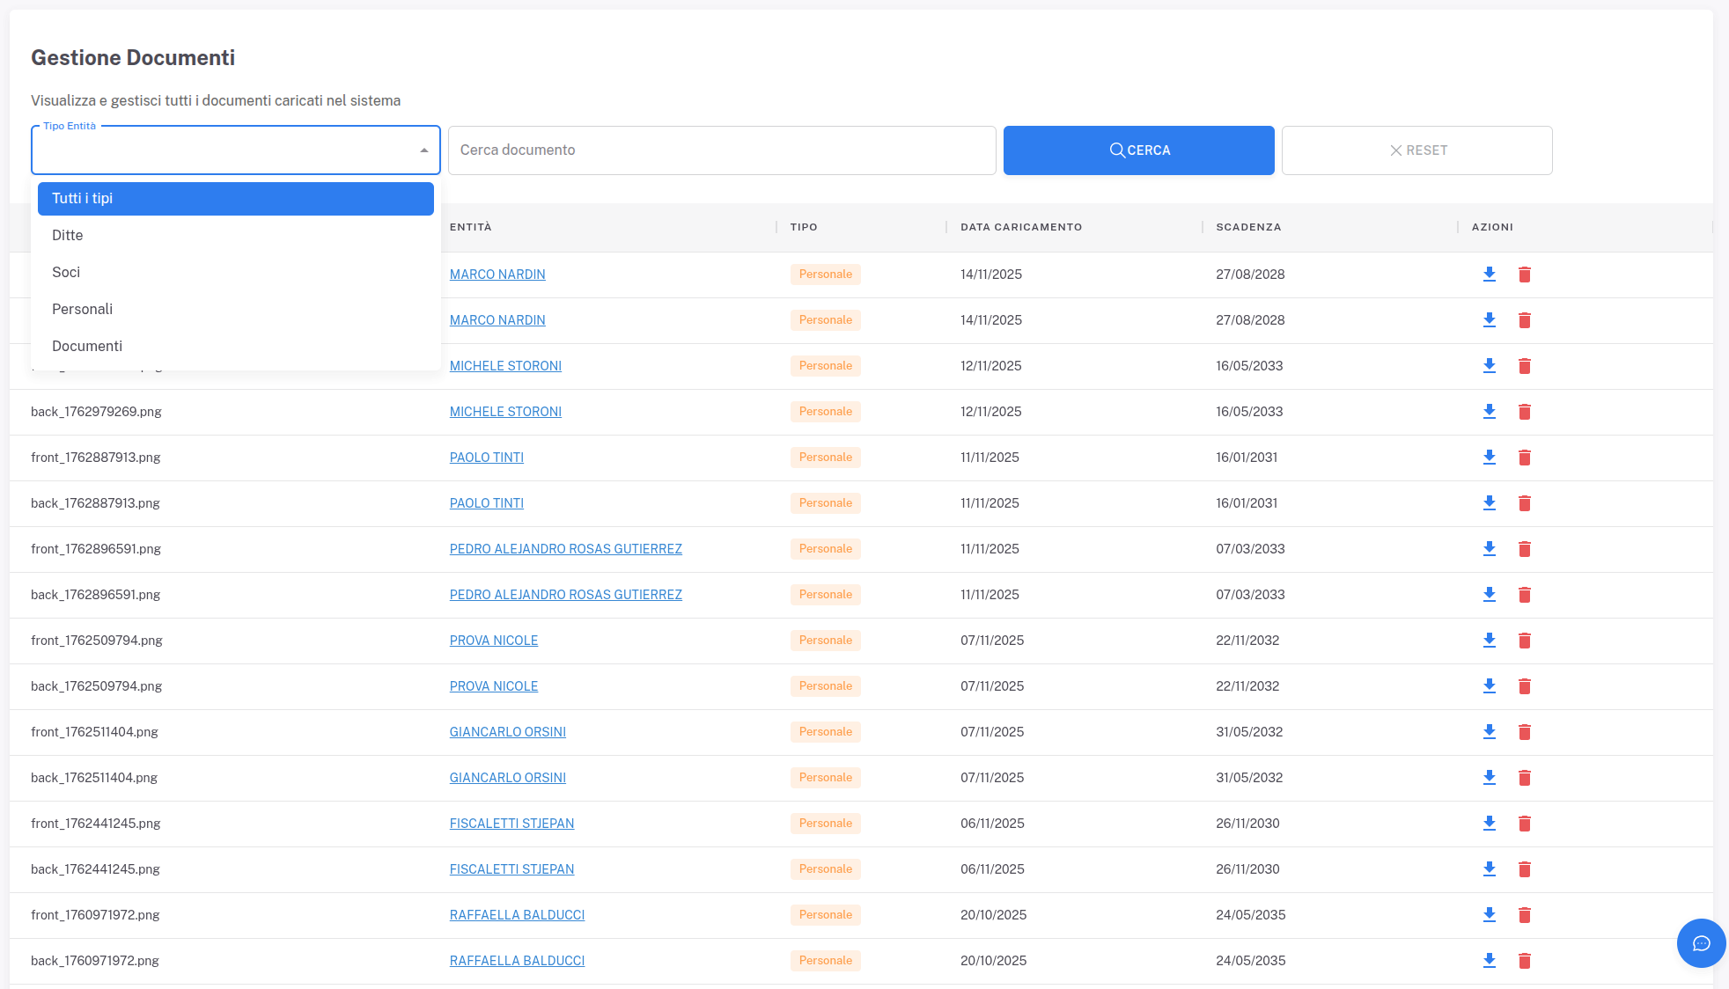Delete front_1762896591.png using trash icon
The height and width of the screenshot is (989, 1729).
(x=1524, y=549)
